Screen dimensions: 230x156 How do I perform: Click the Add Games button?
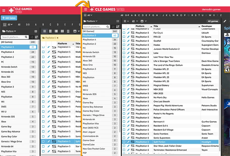click(x=9, y=18)
